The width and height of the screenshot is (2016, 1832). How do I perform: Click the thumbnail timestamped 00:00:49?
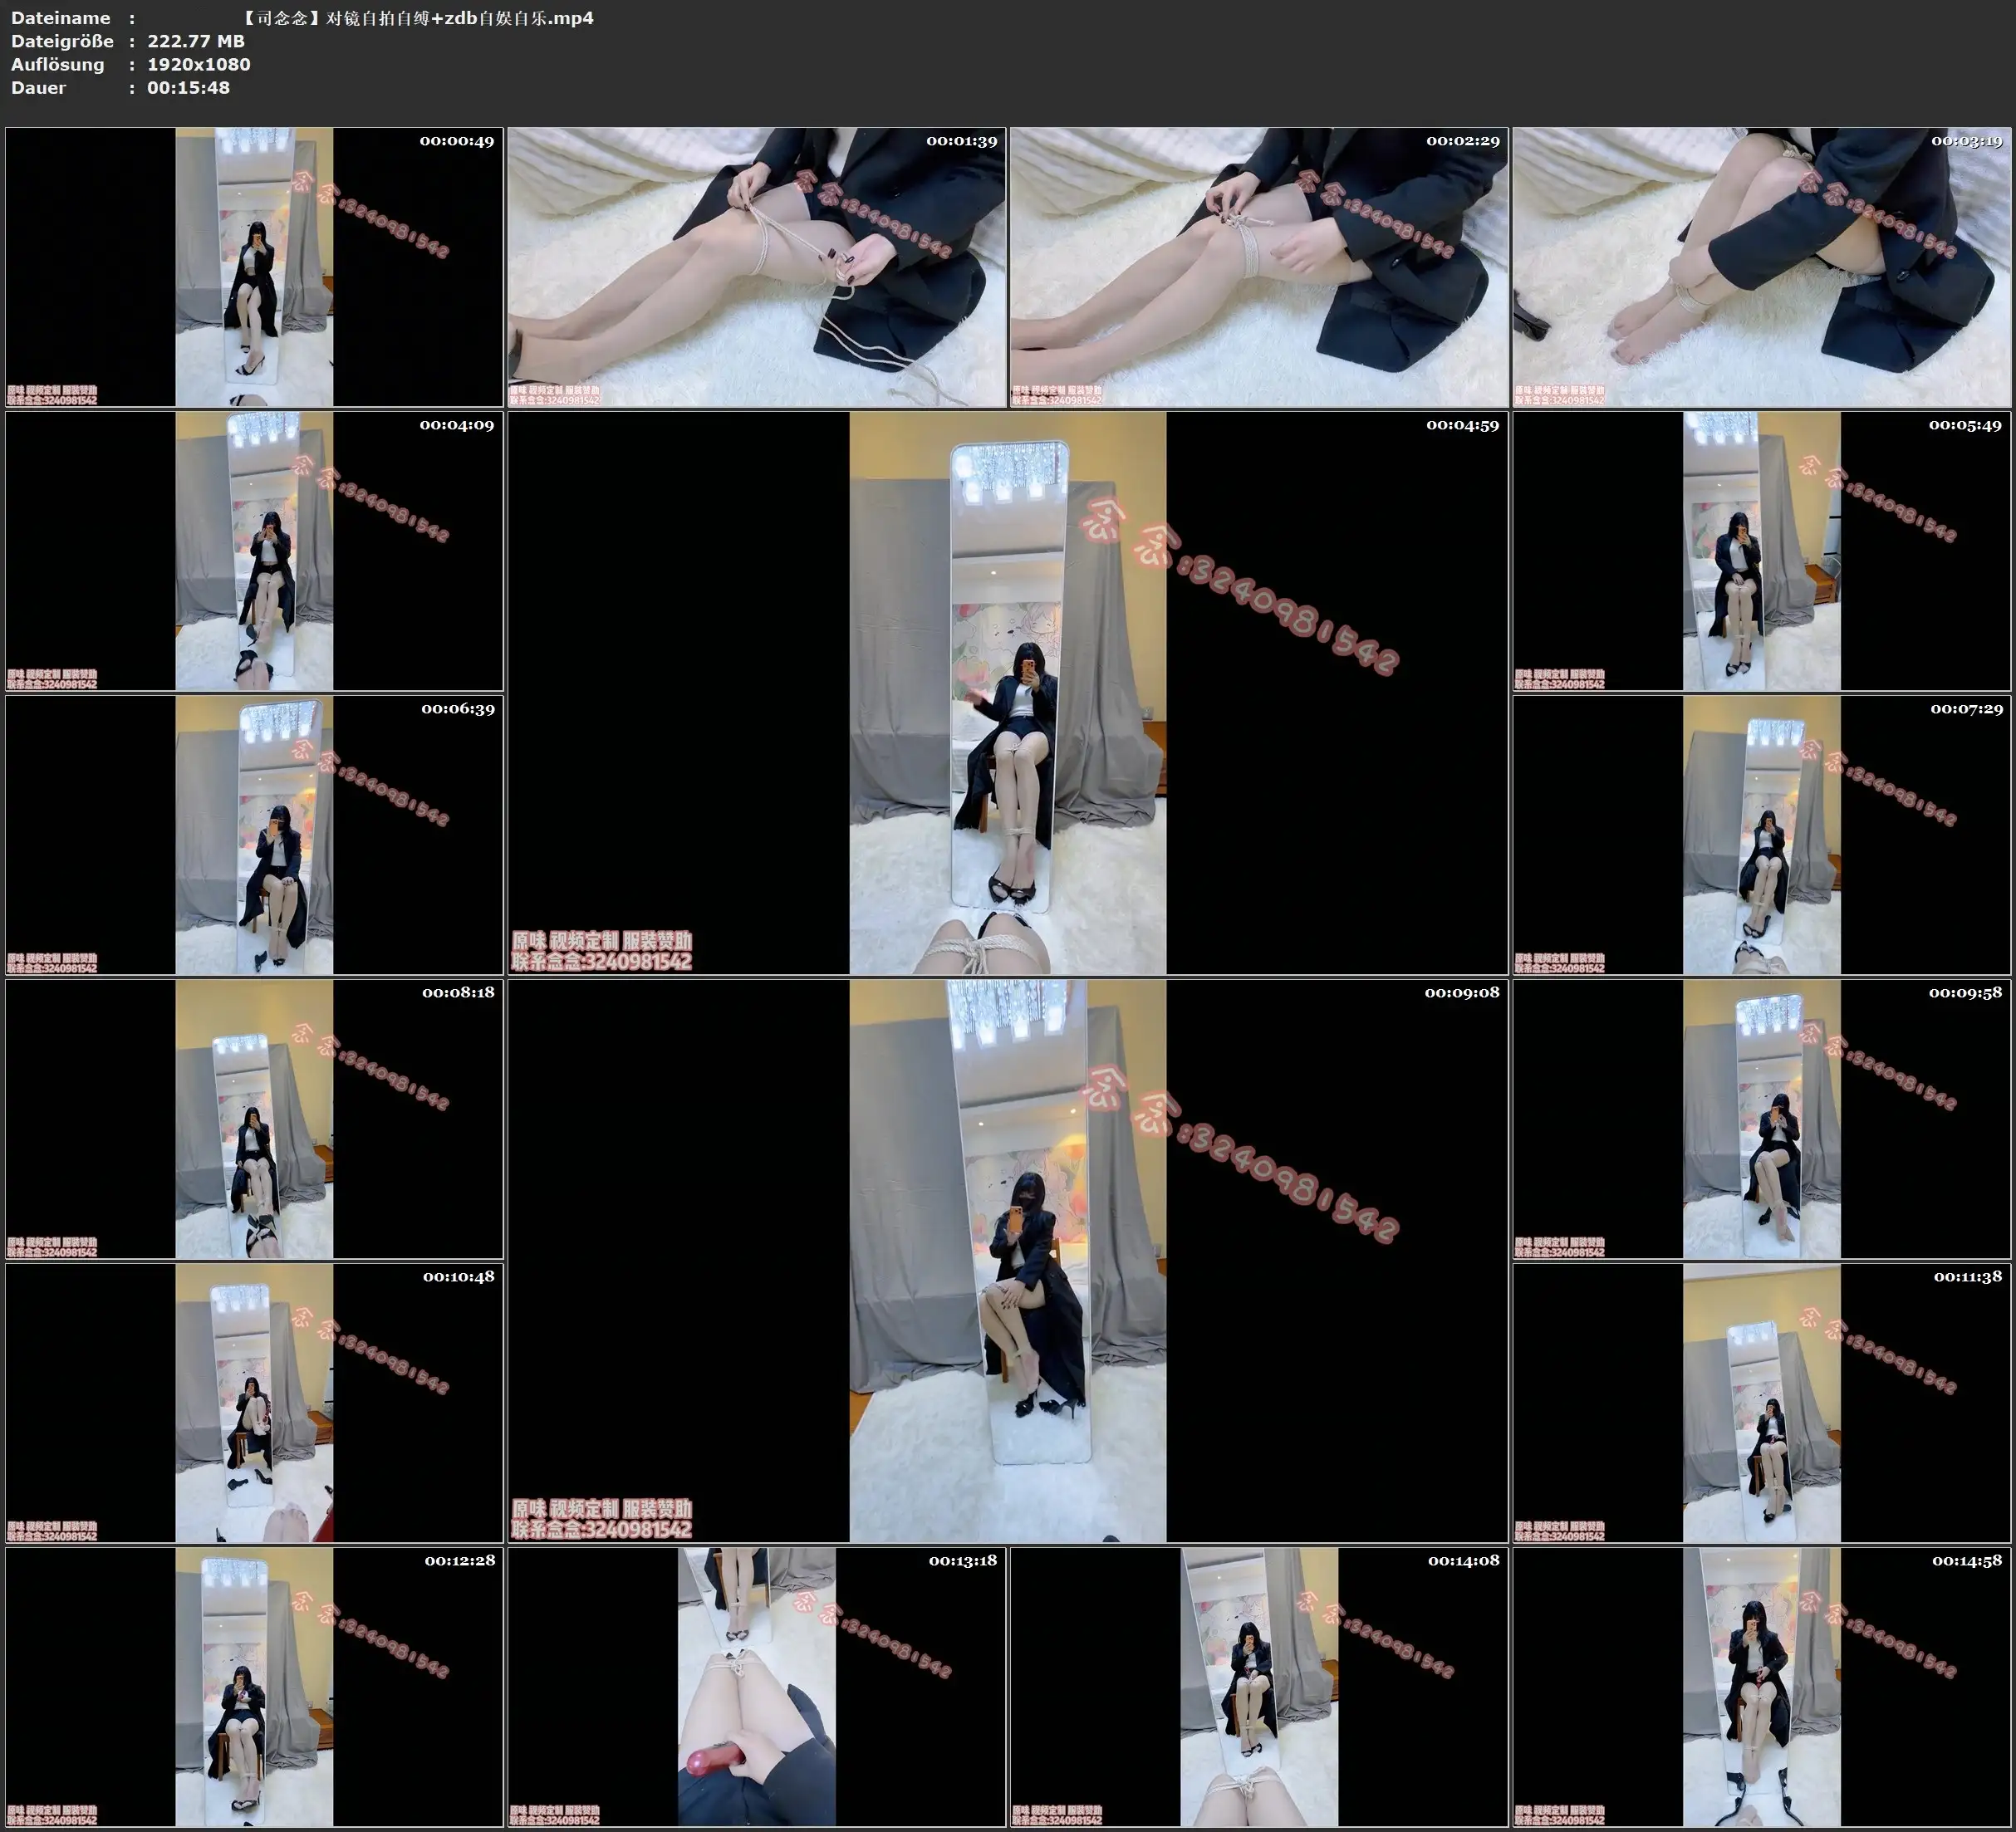[x=254, y=267]
